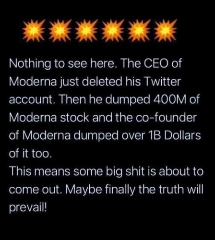Click the first explosion emoji on the left
This screenshot has height=240, width=215.
click(x=34, y=31)
